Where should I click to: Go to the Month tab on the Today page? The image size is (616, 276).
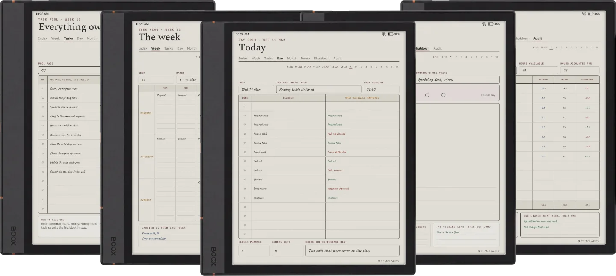click(x=292, y=59)
